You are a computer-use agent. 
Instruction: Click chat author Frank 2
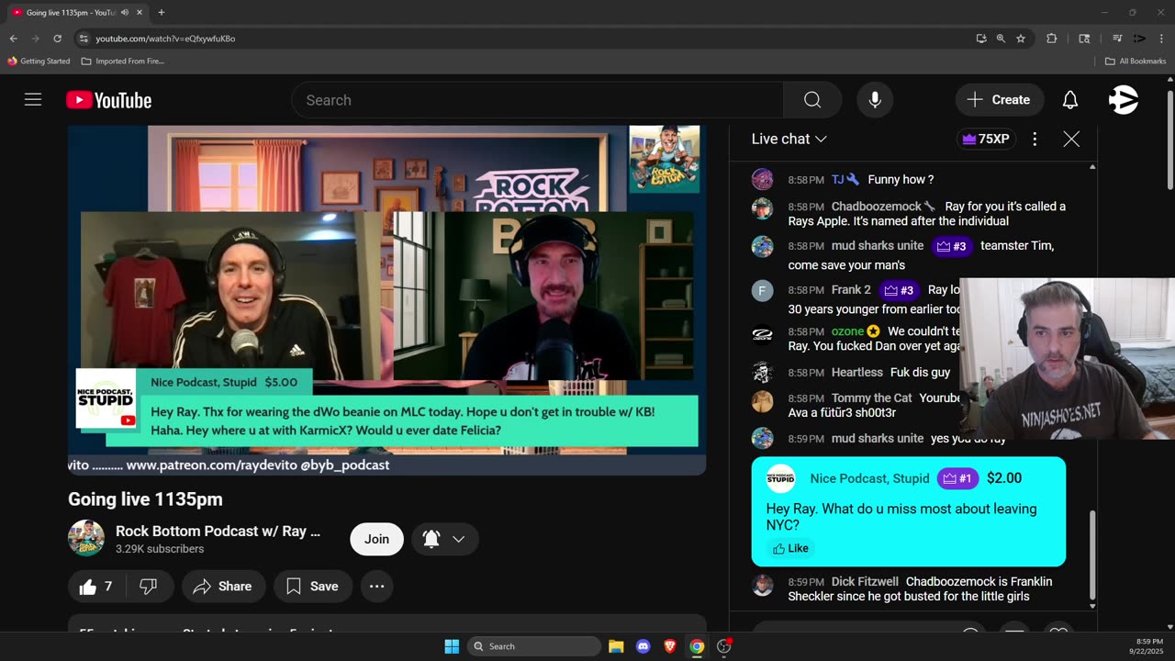[x=851, y=290]
